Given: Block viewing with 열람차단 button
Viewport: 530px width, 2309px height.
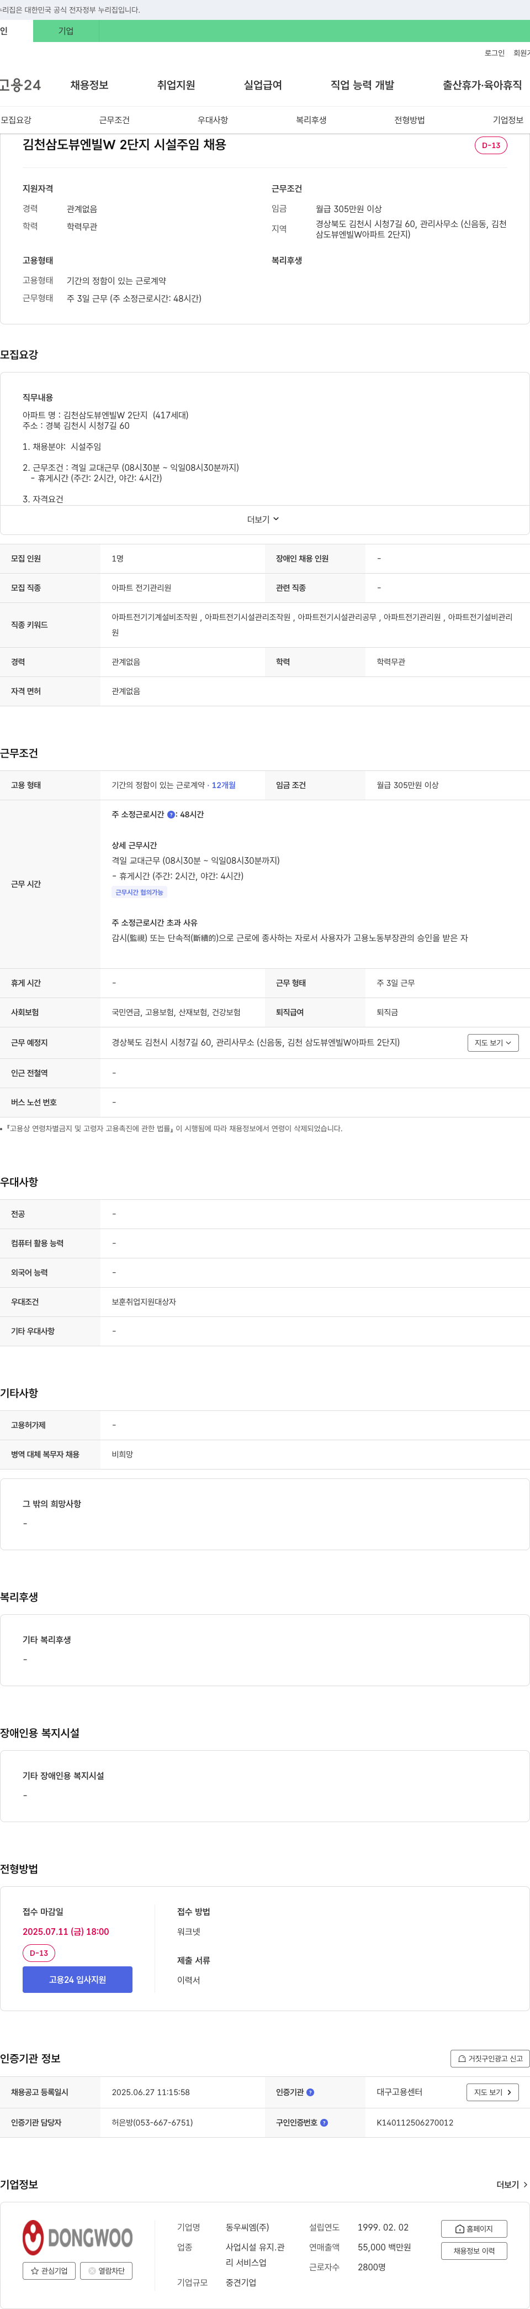Looking at the screenshot, I should pos(107,2270).
